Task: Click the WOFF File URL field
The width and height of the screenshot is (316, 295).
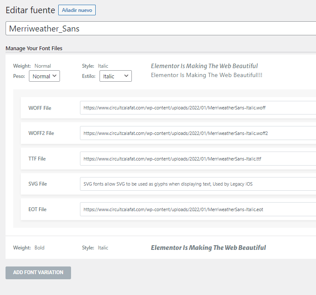Action: 198,108
